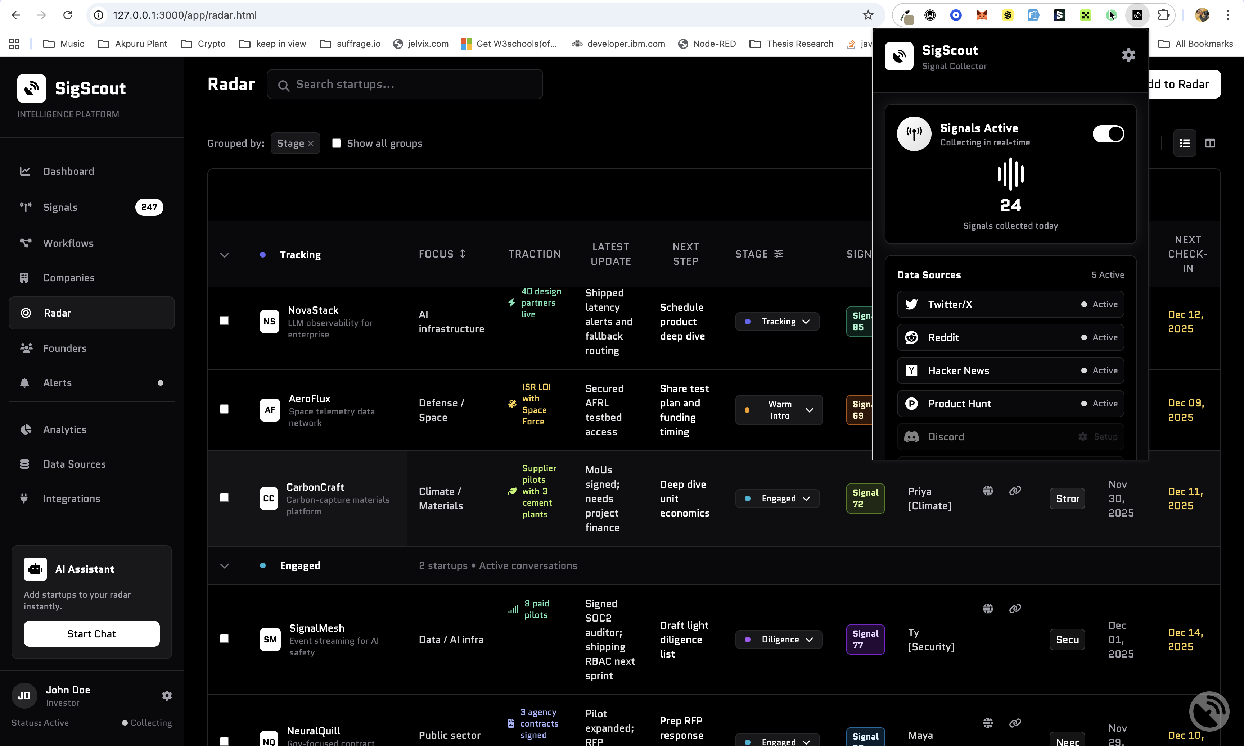1244x746 pixels.
Task: Open the Signals section showing 247 count
Action: pyautogui.click(x=60, y=207)
